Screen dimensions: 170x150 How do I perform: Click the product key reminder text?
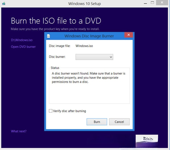pos(55,29)
